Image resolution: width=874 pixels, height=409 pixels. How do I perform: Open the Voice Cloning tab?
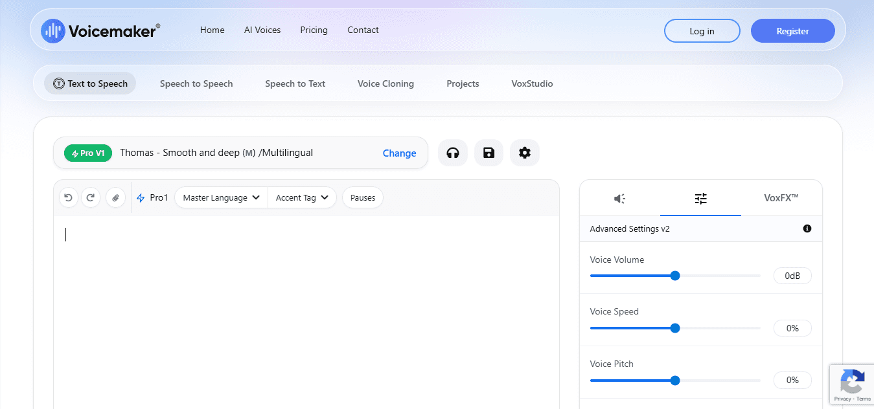385,83
